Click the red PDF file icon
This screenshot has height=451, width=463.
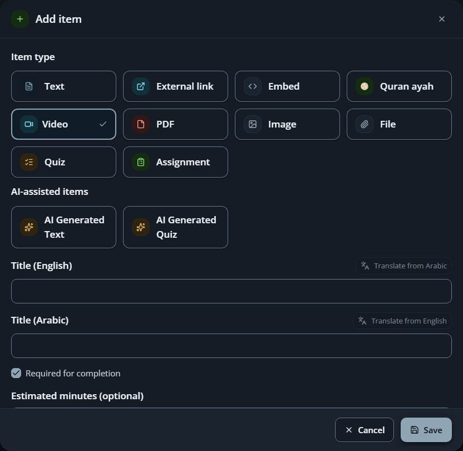click(x=141, y=124)
